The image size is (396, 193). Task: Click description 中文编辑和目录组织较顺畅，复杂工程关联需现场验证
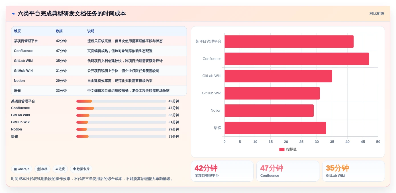pyautogui.click(x=128, y=91)
